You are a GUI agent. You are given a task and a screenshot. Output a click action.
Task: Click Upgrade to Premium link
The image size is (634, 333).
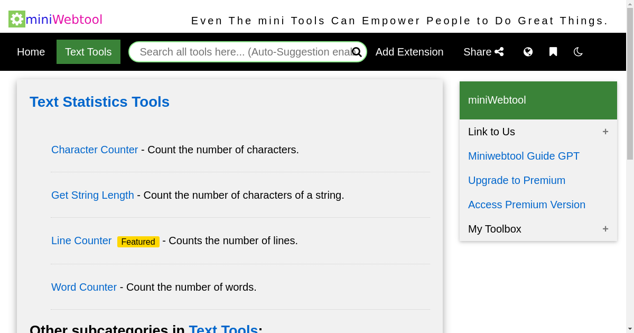516,180
